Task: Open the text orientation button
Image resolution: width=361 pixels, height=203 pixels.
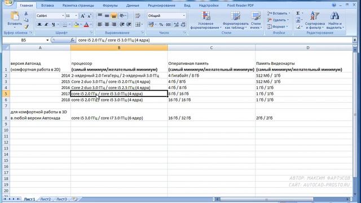Action: pyautogui.click(x=122, y=16)
